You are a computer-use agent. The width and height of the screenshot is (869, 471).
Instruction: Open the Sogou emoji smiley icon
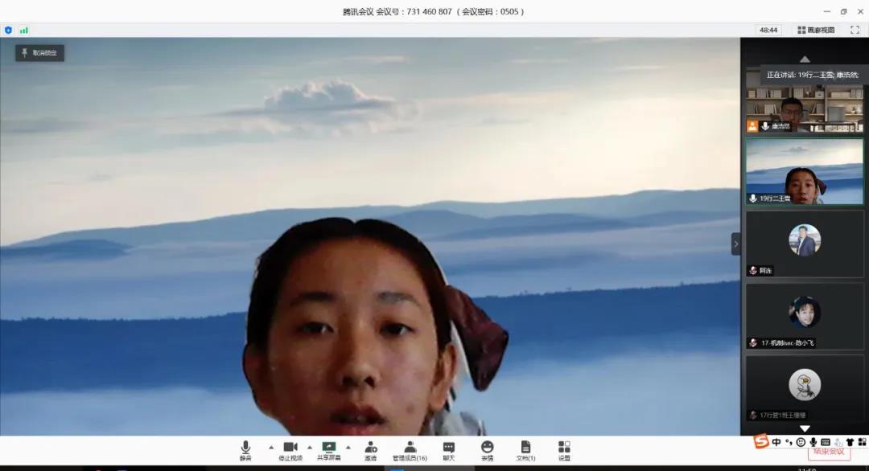pos(801,442)
